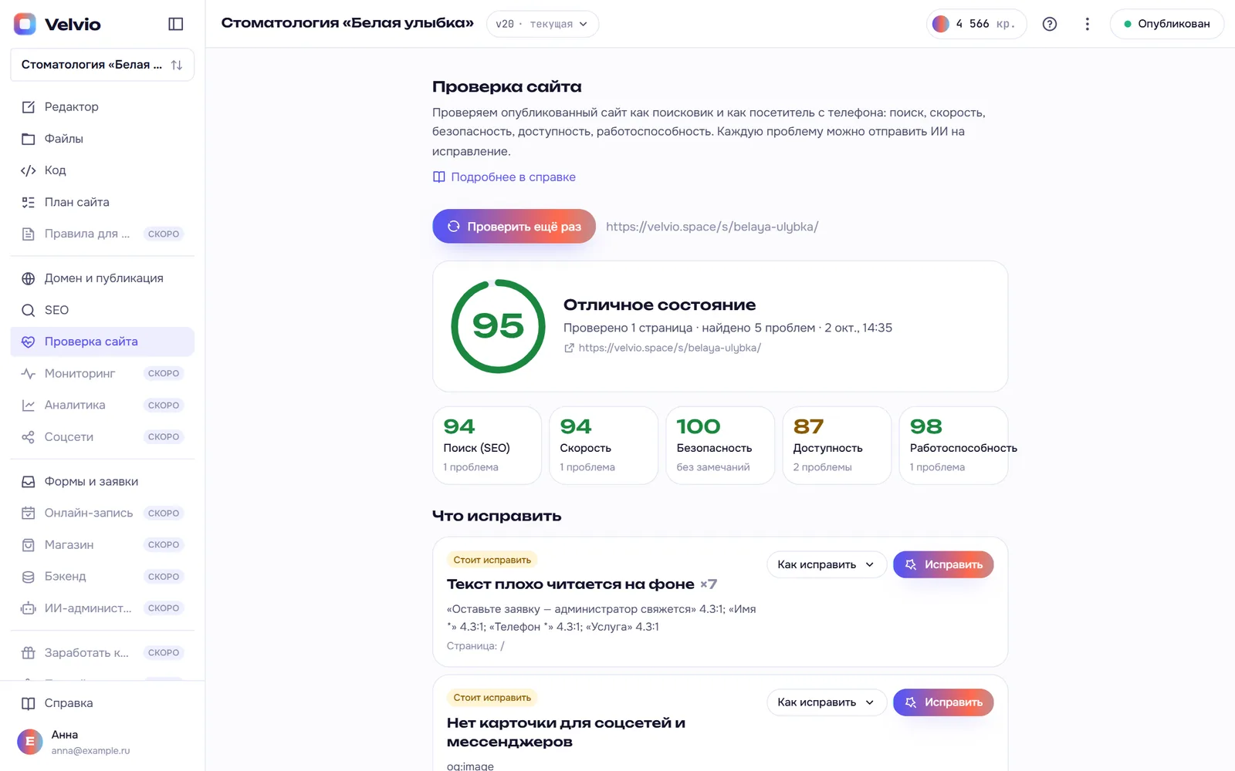Click the Velvio logo icon

tap(25, 24)
